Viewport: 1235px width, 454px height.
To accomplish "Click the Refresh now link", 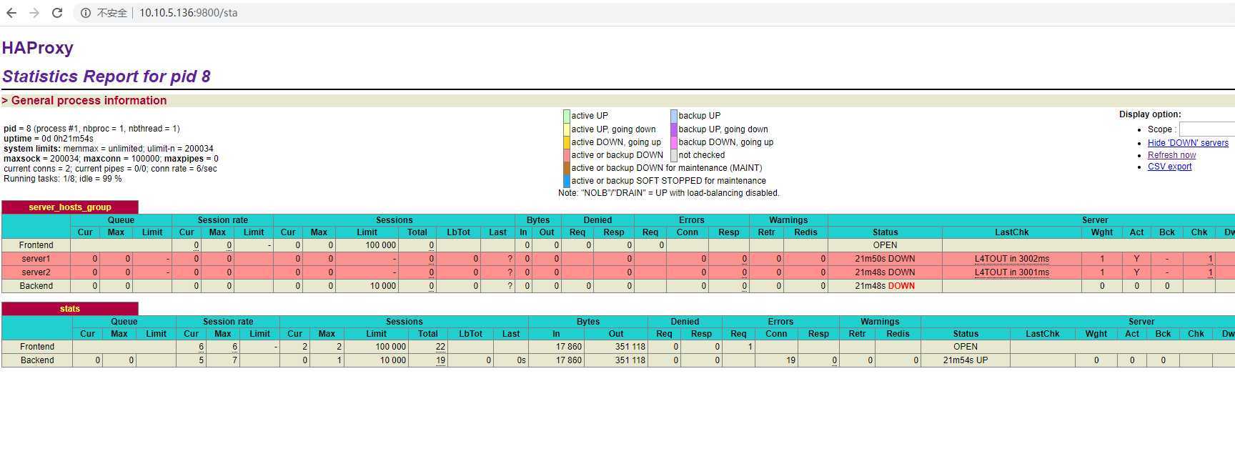I will click(x=1171, y=155).
